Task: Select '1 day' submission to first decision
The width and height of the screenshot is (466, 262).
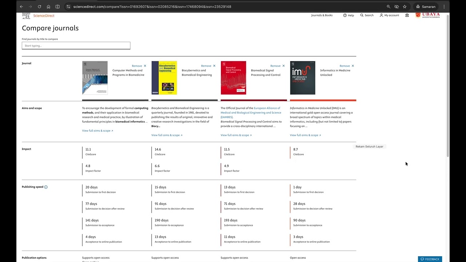Action: point(297,187)
